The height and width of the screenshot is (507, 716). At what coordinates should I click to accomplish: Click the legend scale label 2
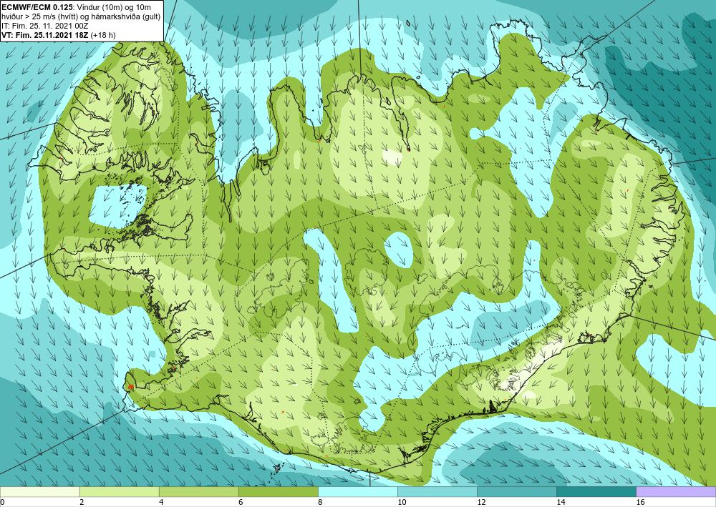(x=82, y=503)
